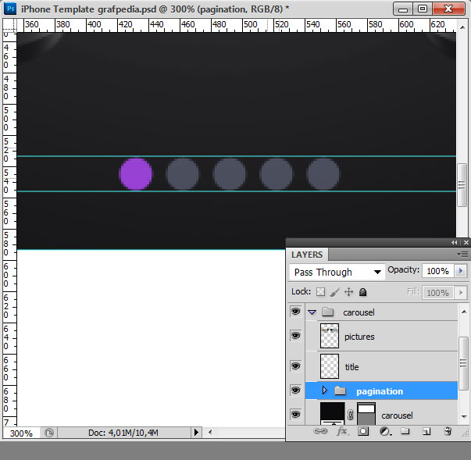The image size is (471, 460).
Task: Select the pagination group row
Action: [x=381, y=391]
